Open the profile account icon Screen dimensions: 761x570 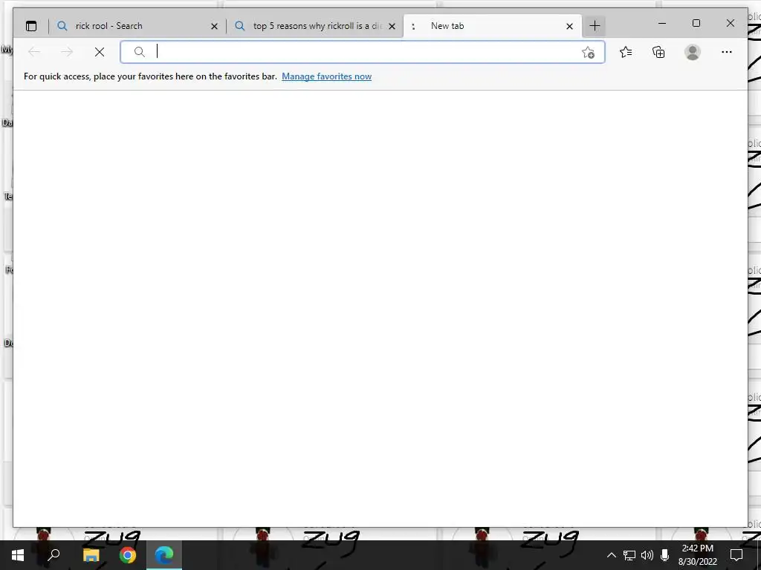point(693,52)
